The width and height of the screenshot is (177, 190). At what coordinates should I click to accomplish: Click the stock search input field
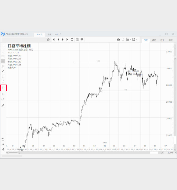[24, 40]
